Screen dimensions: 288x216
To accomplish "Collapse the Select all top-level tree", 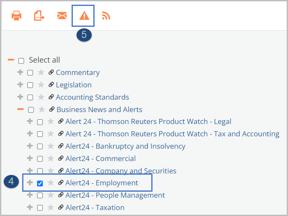I will (x=11, y=60).
